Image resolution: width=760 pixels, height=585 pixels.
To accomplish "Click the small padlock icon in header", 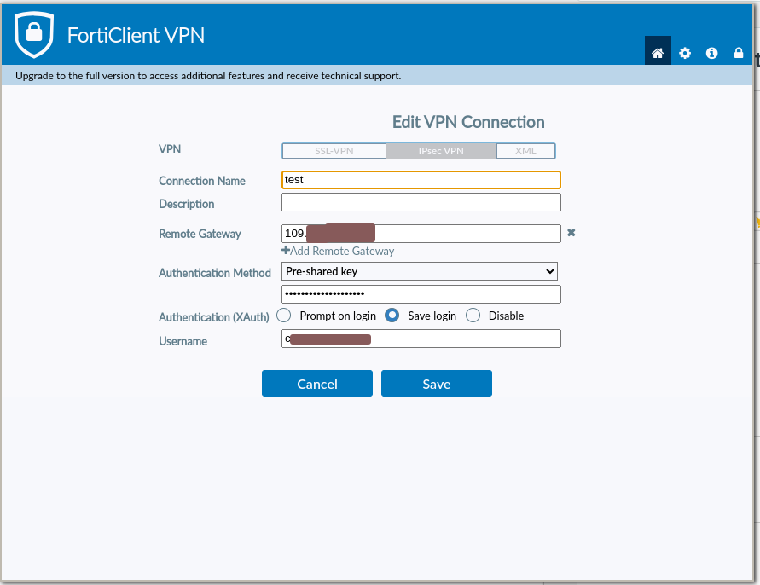I will [x=739, y=53].
